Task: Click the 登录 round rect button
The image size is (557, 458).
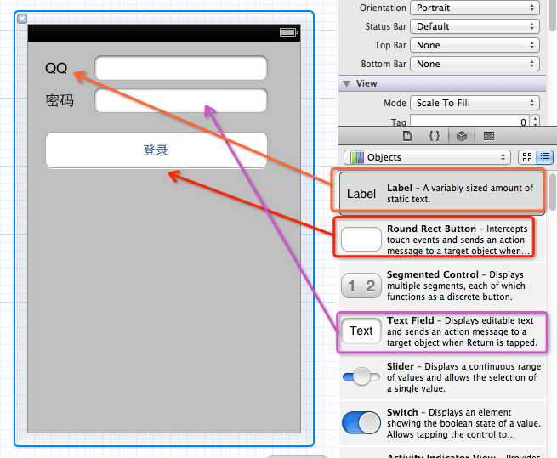Action: coord(156,150)
